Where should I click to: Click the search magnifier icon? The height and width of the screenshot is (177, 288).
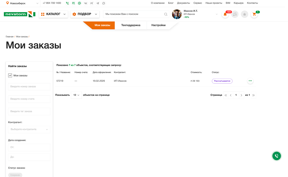click(166, 14)
